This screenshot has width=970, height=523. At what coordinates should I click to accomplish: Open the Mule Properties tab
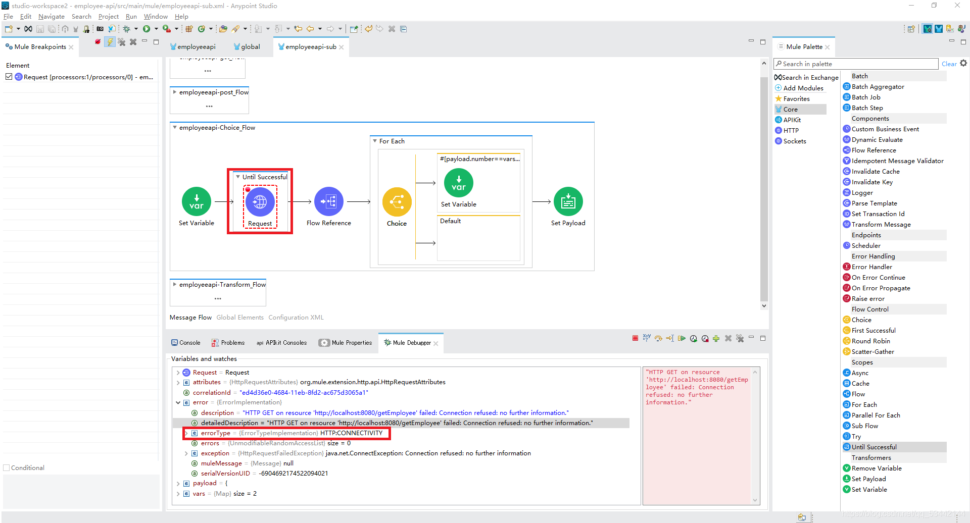(346, 342)
